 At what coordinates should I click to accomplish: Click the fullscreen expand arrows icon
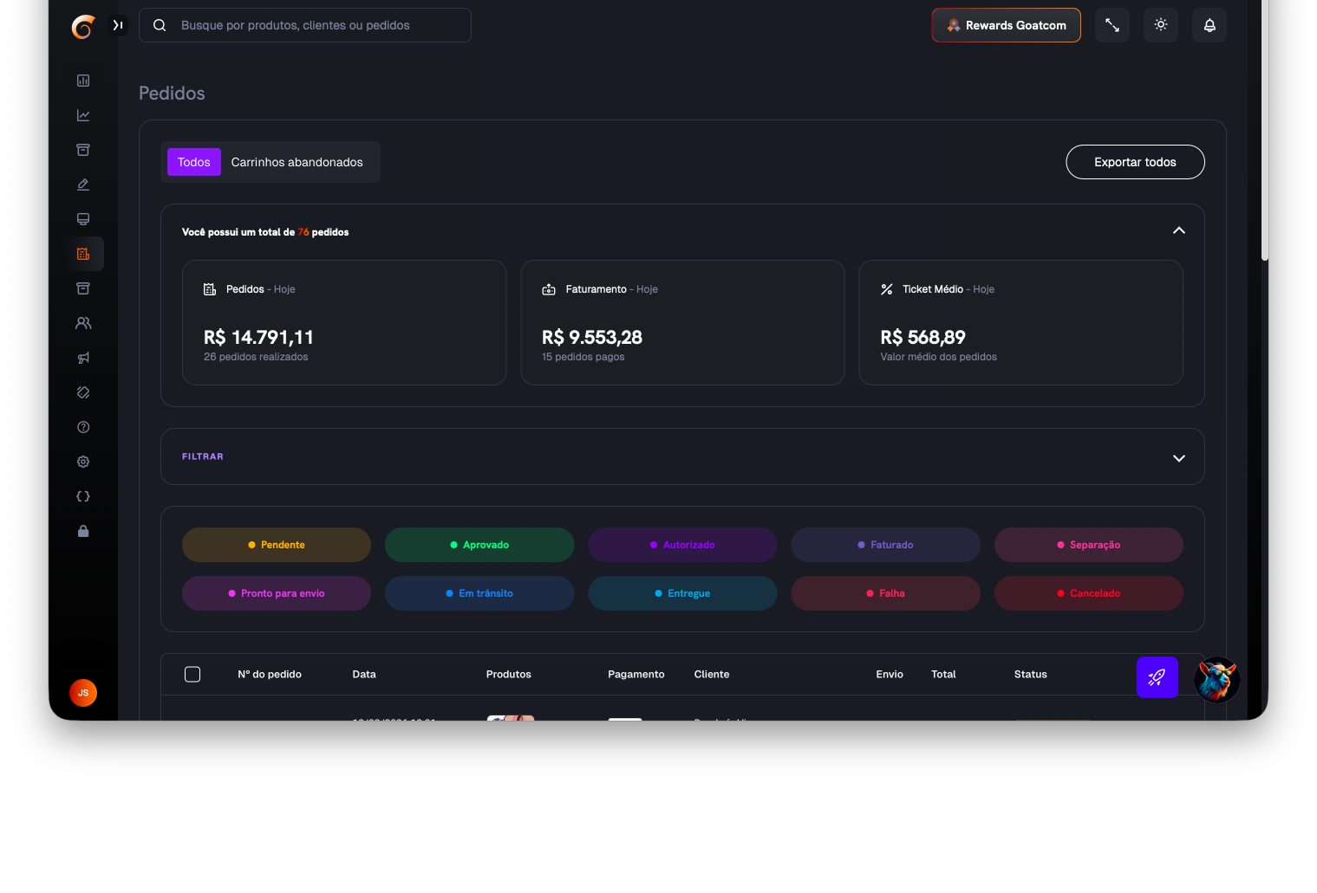[1112, 25]
